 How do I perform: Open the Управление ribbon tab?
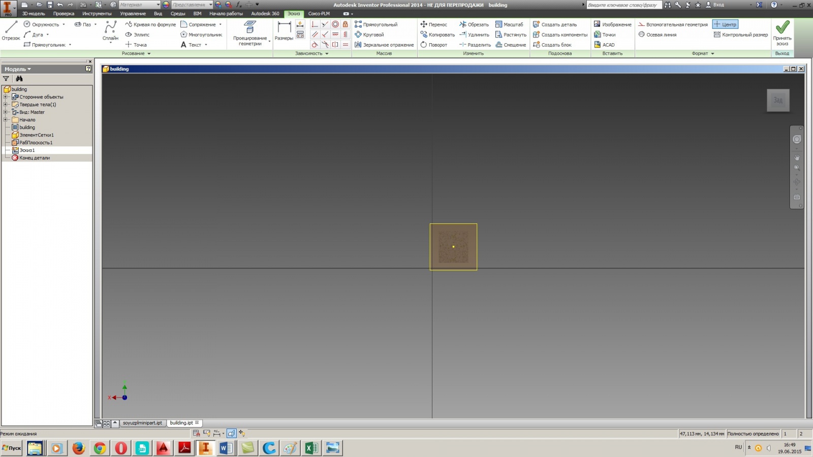(x=133, y=14)
